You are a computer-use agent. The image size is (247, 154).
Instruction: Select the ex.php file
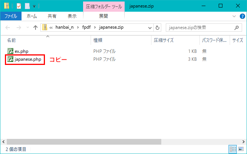tap(21, 51)
